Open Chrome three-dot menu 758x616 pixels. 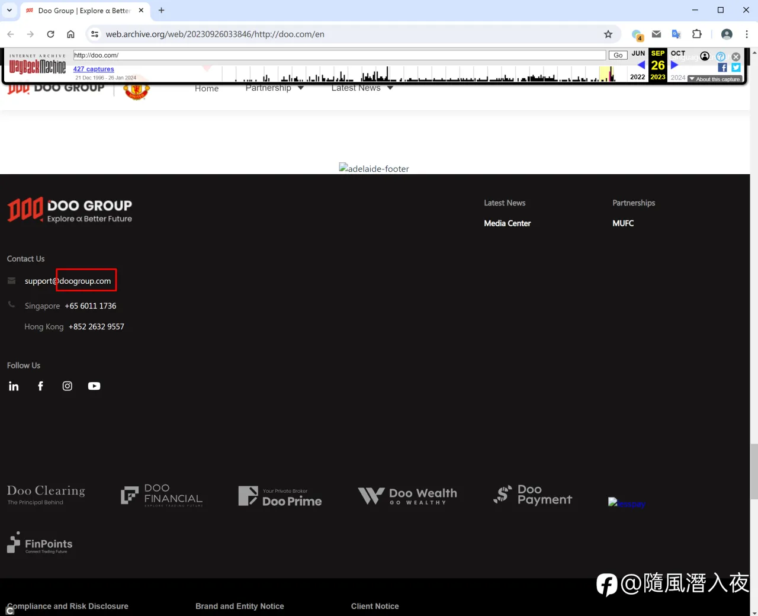point(747,34)
